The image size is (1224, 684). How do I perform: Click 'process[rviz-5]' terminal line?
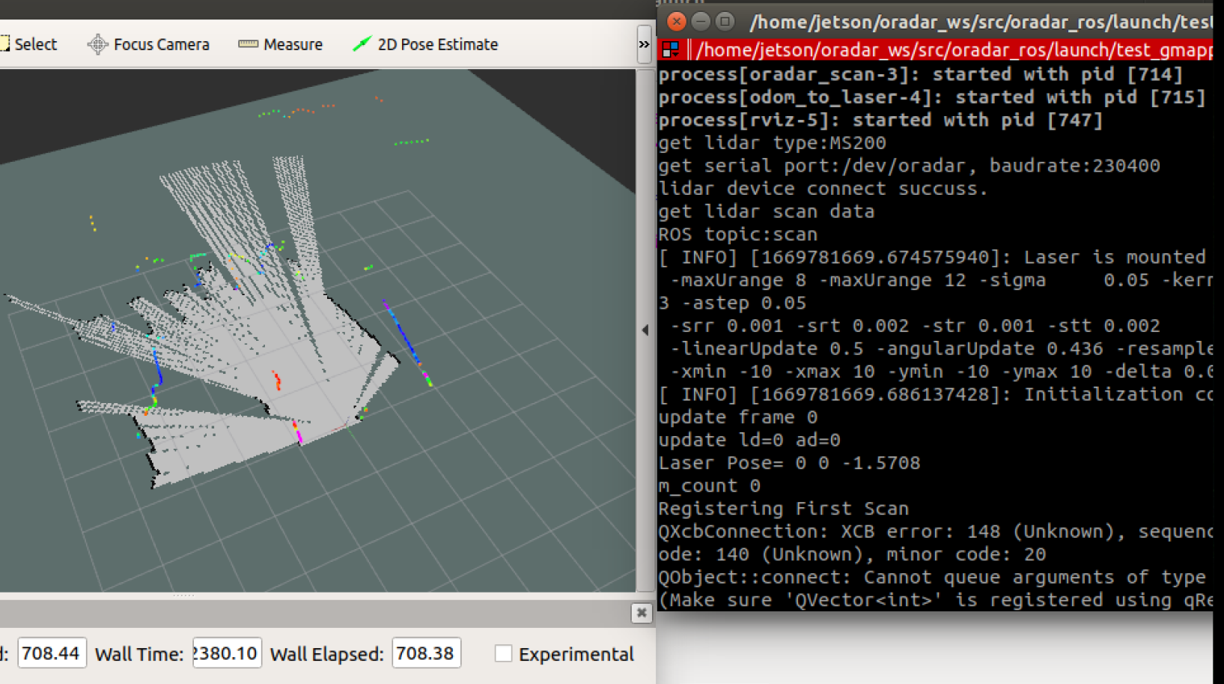[880, 120]
